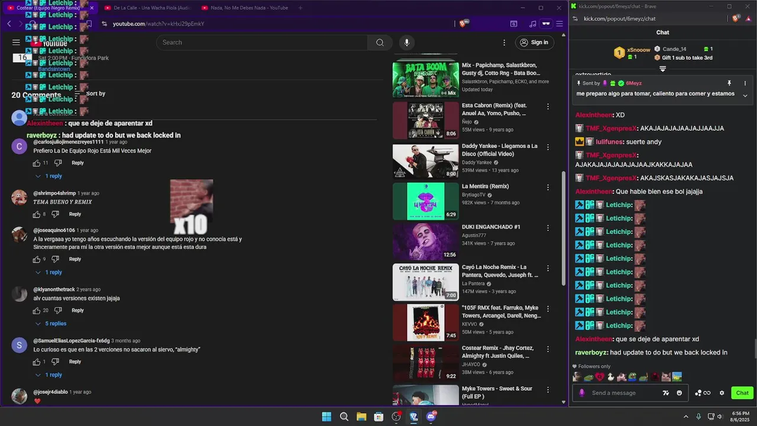Open pinned message three-dot options in Kick chat

745,83
